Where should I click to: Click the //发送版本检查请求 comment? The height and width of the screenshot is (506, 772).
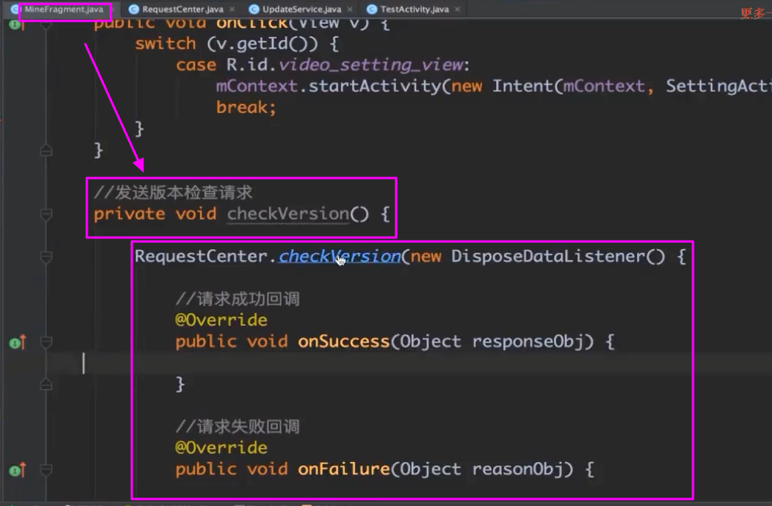pyautogui.click(x=173, y=193)
